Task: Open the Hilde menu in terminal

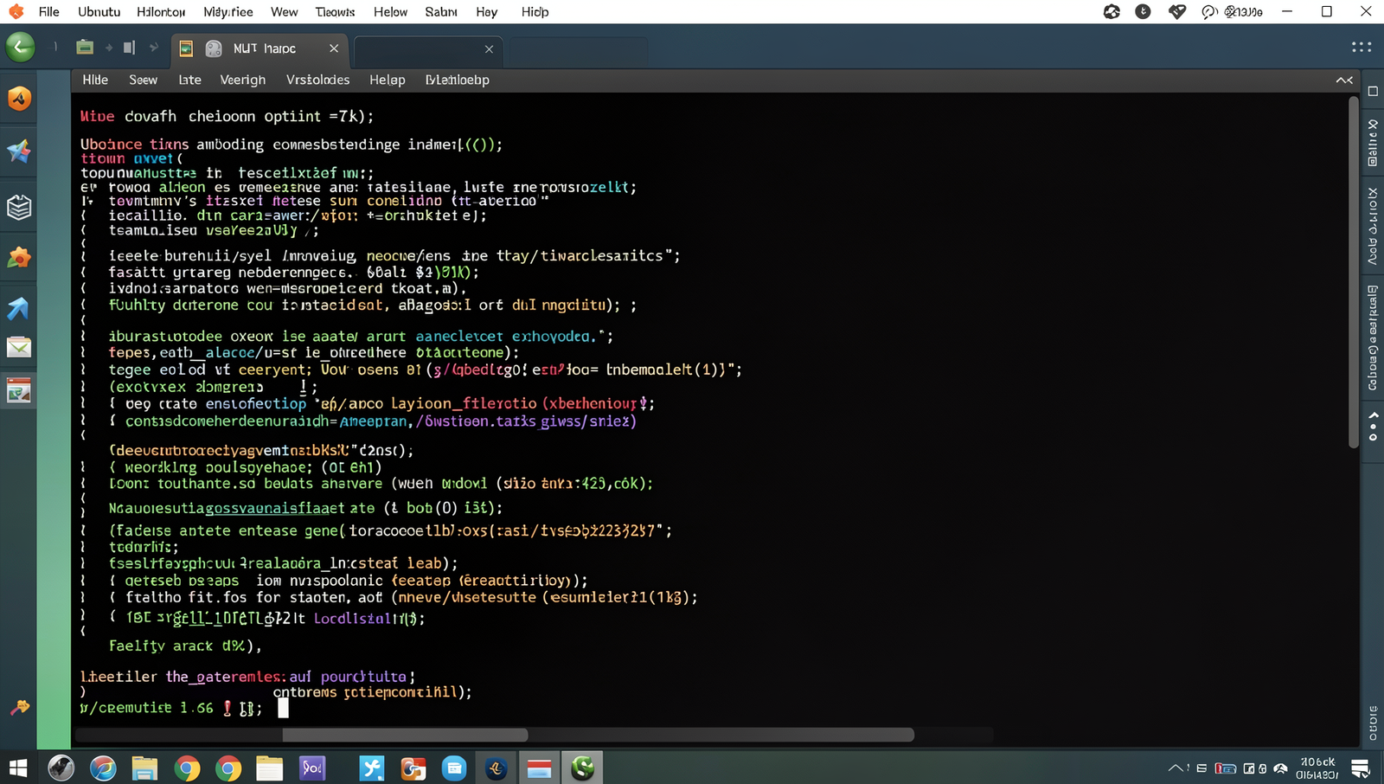Action: click(x=95, y=80)
